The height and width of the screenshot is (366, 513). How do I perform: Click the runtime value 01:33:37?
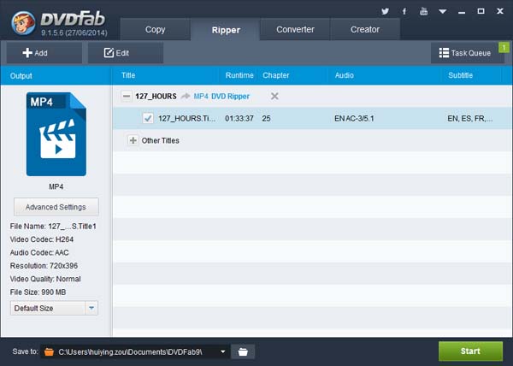(x=239, y=118)
